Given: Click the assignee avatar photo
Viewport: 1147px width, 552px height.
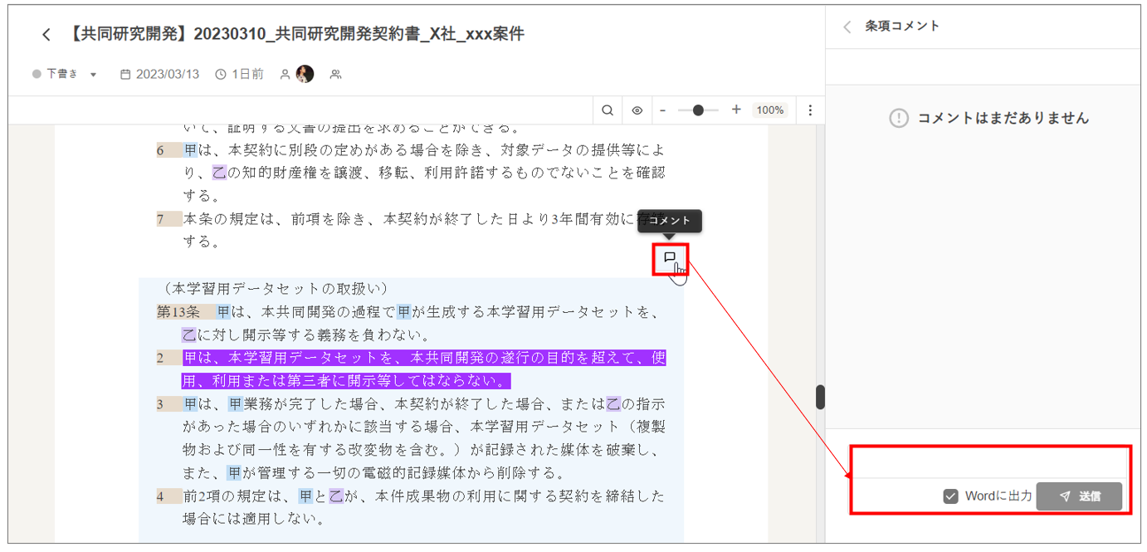Looking at the screenshot, I should tap(305, 74).
